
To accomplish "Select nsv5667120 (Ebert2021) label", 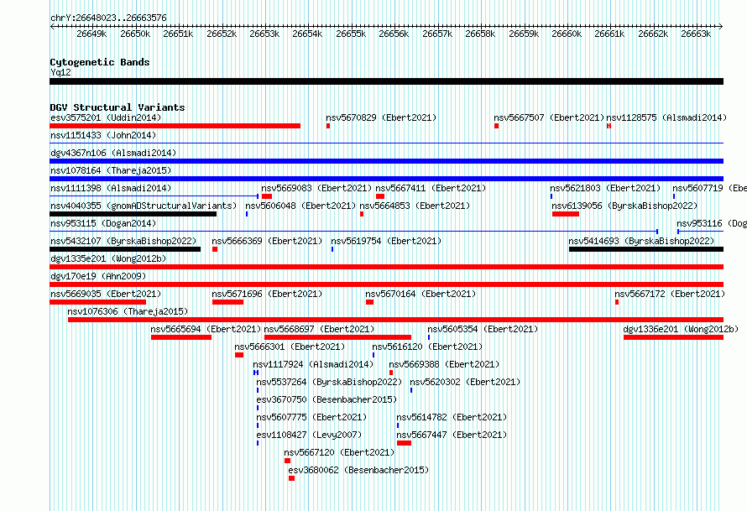I will pyautogui.click(x=339, y=452).
